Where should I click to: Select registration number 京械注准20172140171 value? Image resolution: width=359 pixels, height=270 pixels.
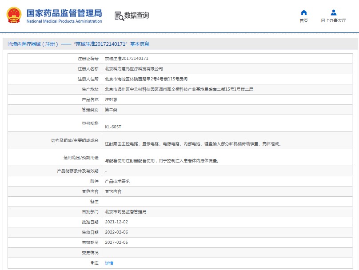pyautogui.click(x=127, y=59)
